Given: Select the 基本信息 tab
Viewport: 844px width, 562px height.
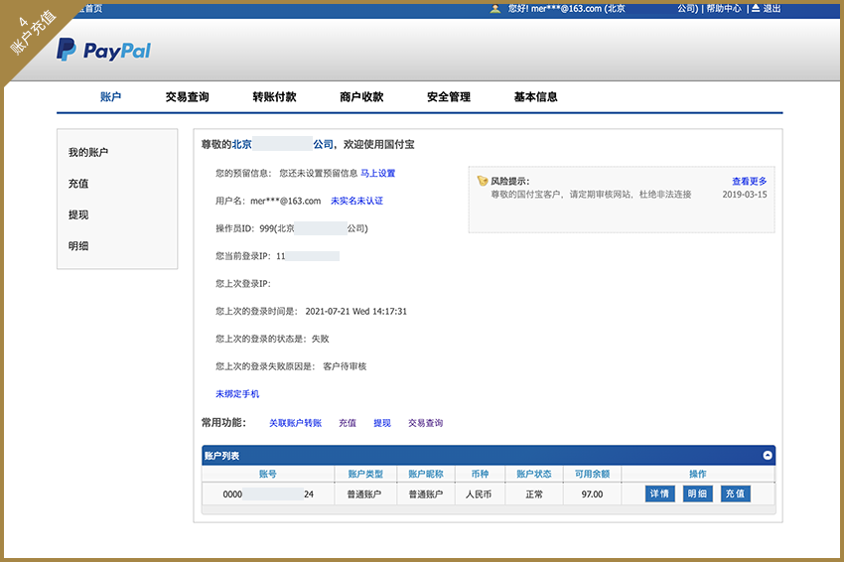Looking at the screenshot, I should (535, 97).
